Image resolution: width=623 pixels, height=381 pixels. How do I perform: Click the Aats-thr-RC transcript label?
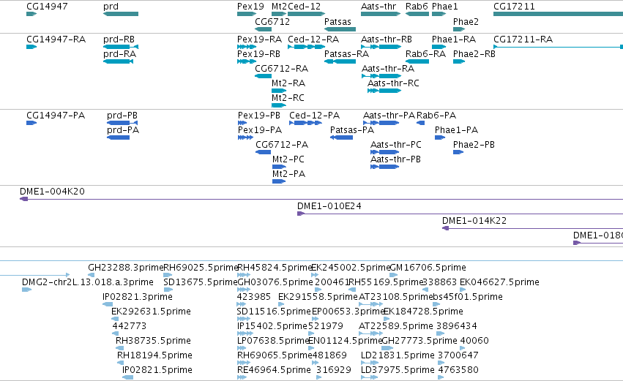(x=393, y=83)
